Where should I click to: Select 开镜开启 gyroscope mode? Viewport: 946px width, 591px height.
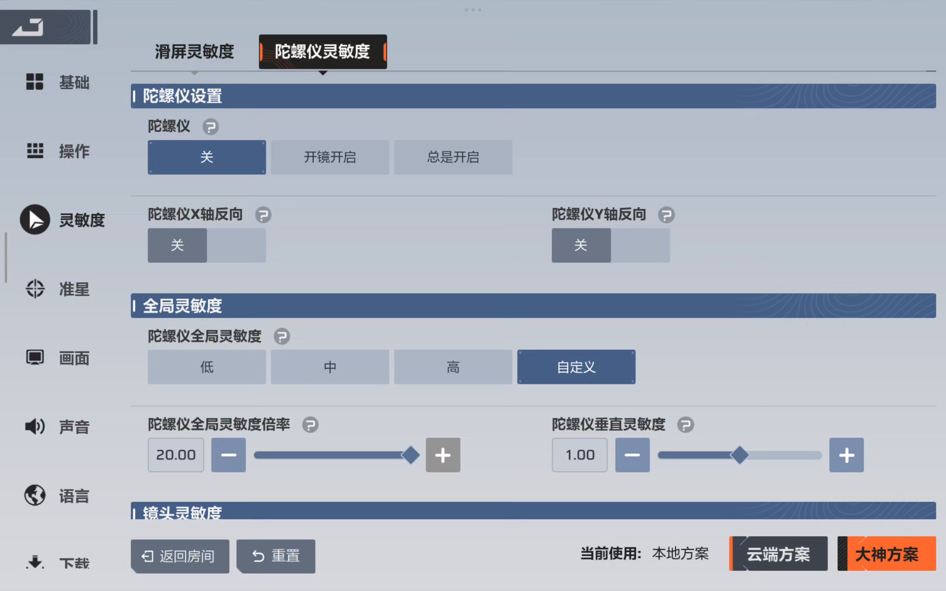pyautogui.click(x=330, y=157)
